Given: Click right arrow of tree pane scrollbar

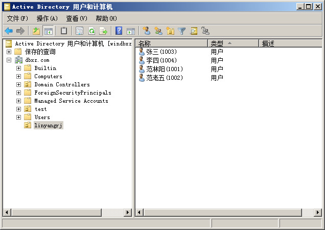Looking at the screenshot, I should click(x=127, y=213).
